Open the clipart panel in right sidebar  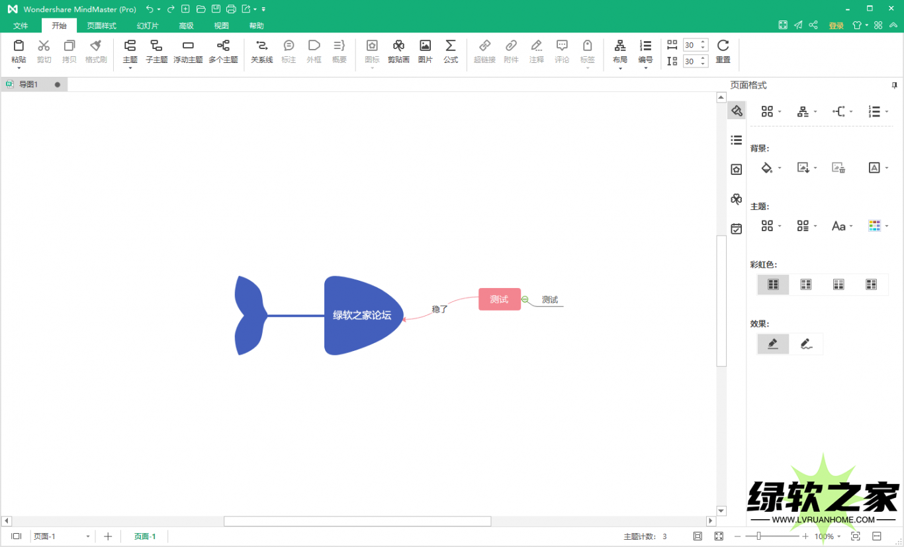coord(736,199)
